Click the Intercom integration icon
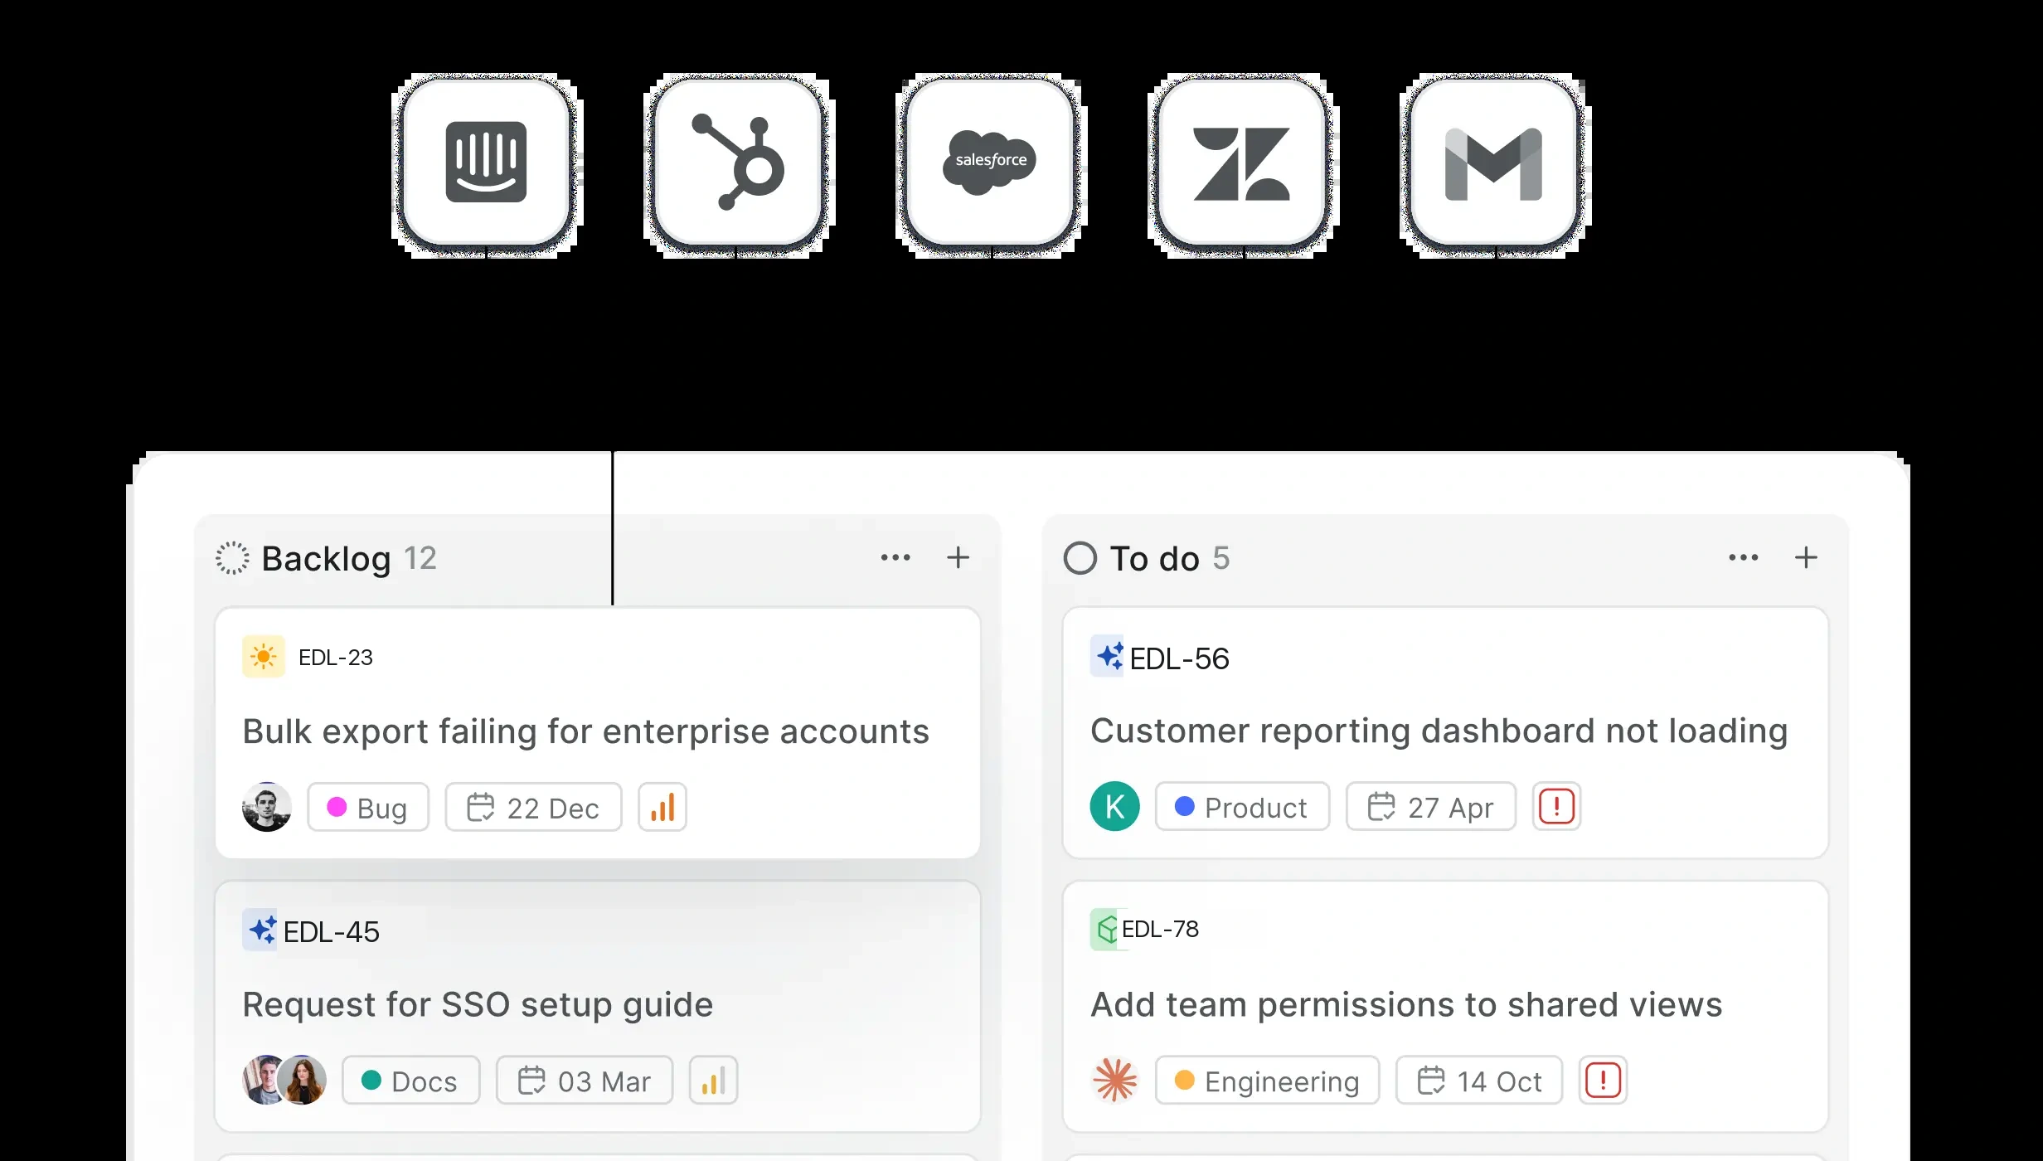The width and height of the screenshot is (2043, 1161). [487, 163]
